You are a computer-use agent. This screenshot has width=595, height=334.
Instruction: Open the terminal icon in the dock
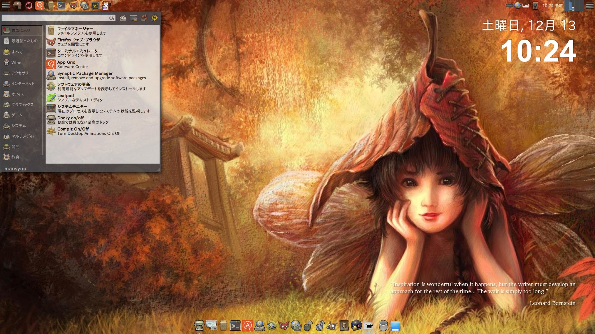(235, 326)
